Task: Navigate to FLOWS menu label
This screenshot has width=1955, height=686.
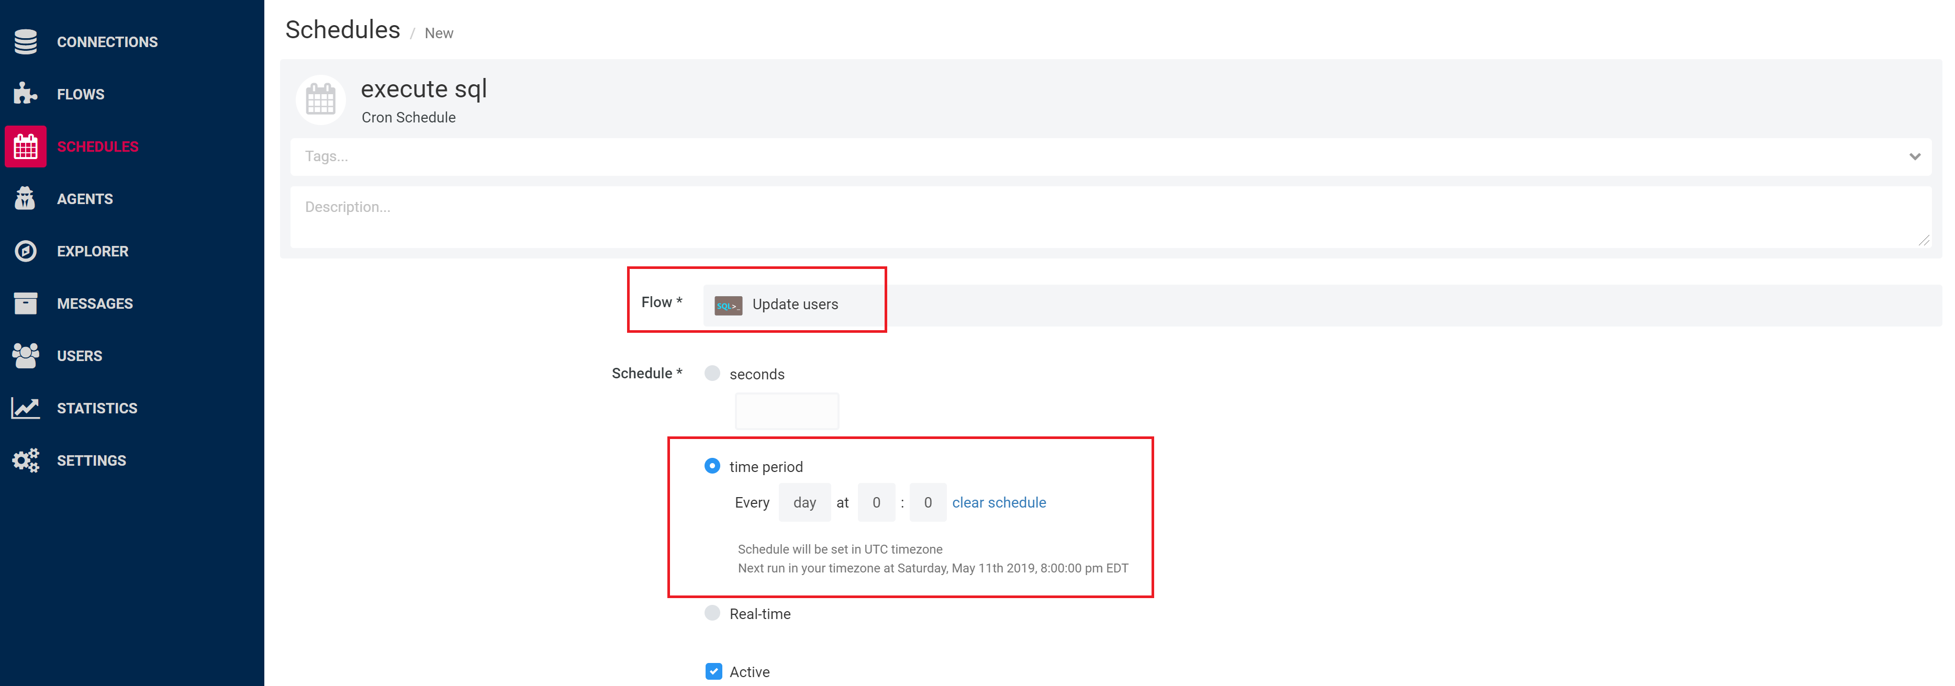Action: [81, 95]
